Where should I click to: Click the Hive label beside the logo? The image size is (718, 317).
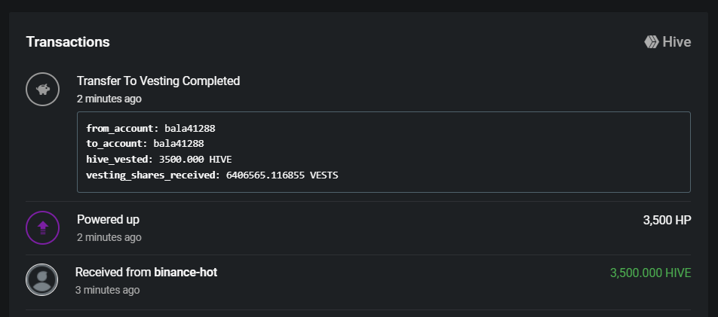tap(677, 42)
